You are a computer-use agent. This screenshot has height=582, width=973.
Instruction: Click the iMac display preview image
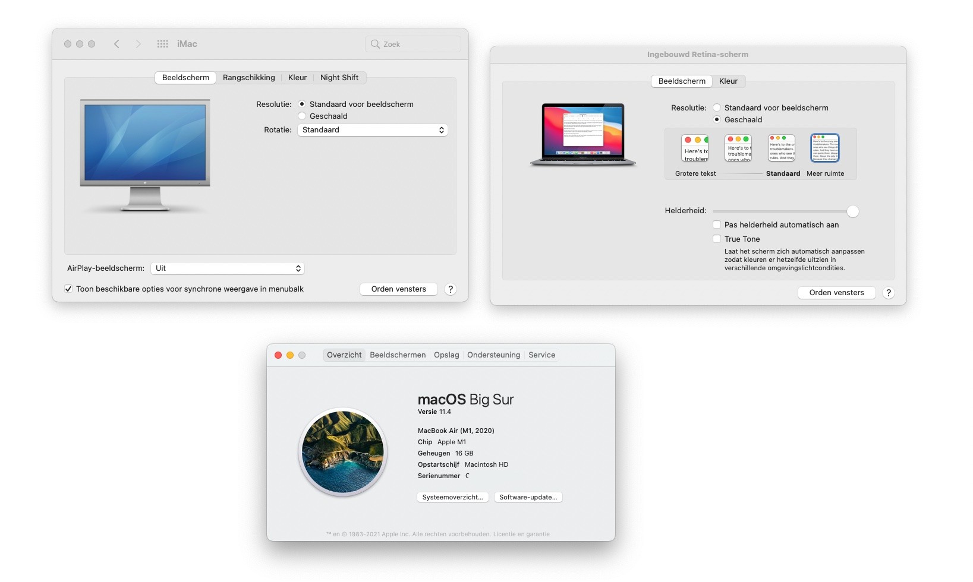coord(145,156)
